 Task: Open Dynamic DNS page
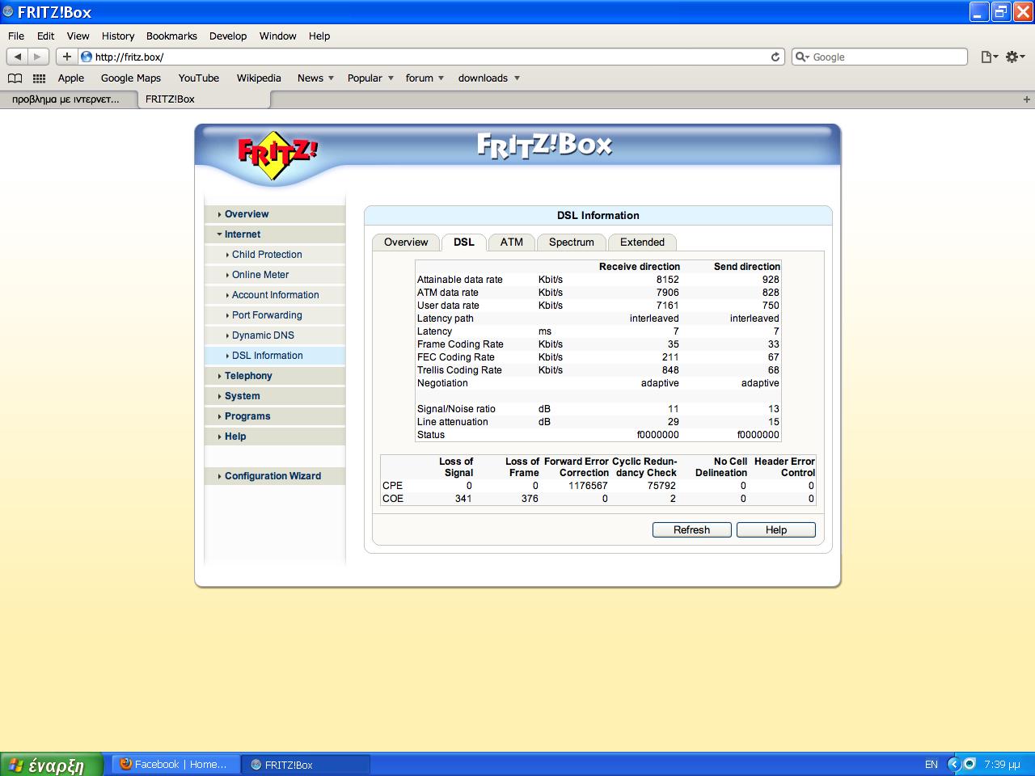[x=275, y=335]
